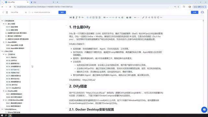This screenshot has height=117, width=208.
Task: Insert a table into the note
Action: click(130, 18)
